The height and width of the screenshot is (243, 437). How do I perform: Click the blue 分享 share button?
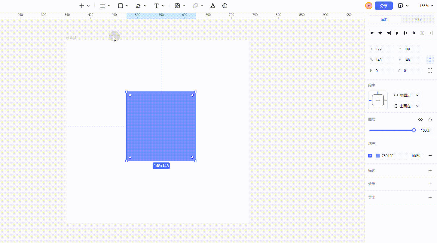click(384, 6)
